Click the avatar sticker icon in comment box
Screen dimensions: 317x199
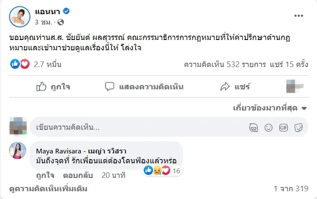point(254,127)
